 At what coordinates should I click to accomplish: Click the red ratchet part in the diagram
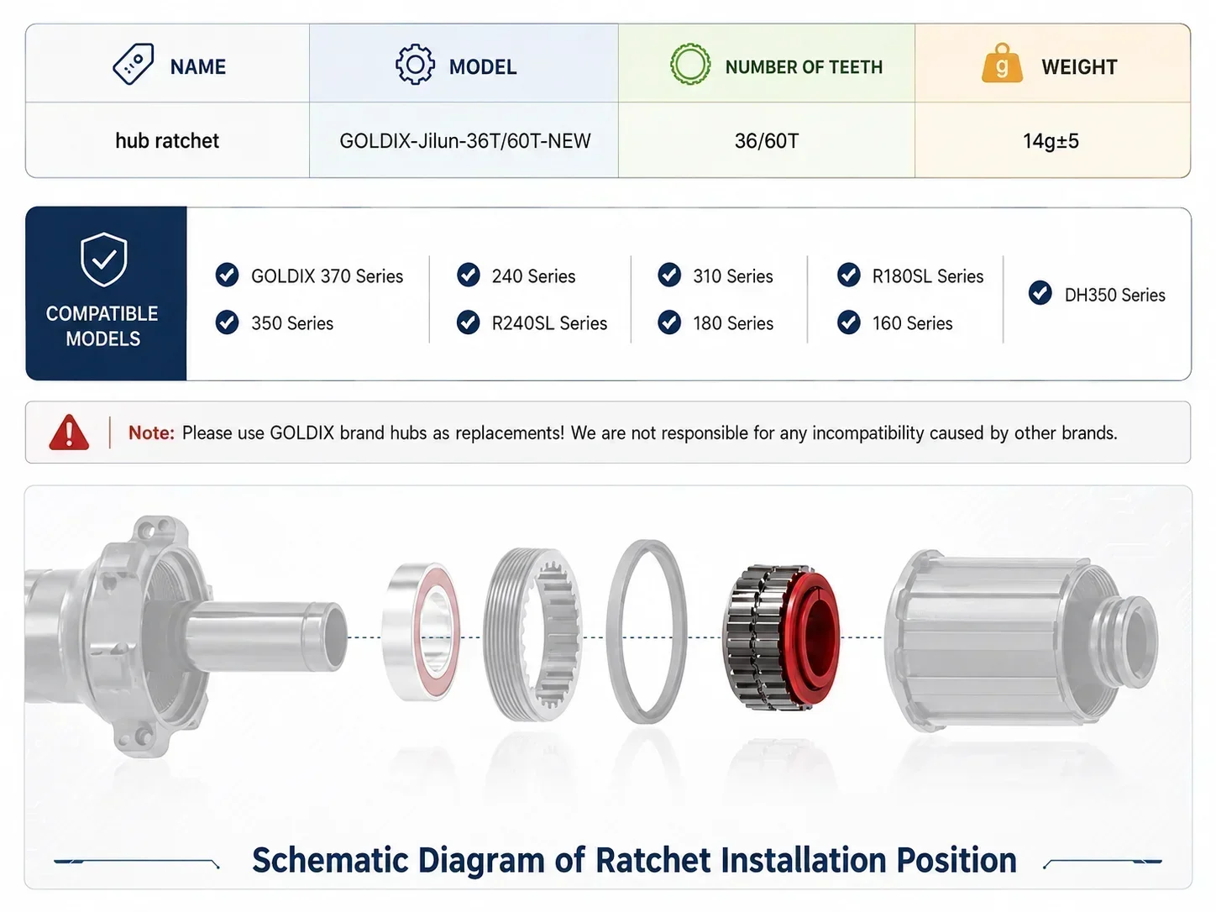(x=783, y=637)
